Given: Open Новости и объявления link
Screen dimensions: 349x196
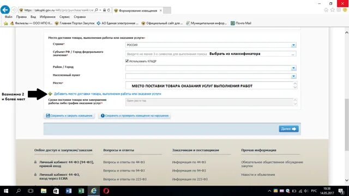Looking at the screenshot, I should (258, 175).
